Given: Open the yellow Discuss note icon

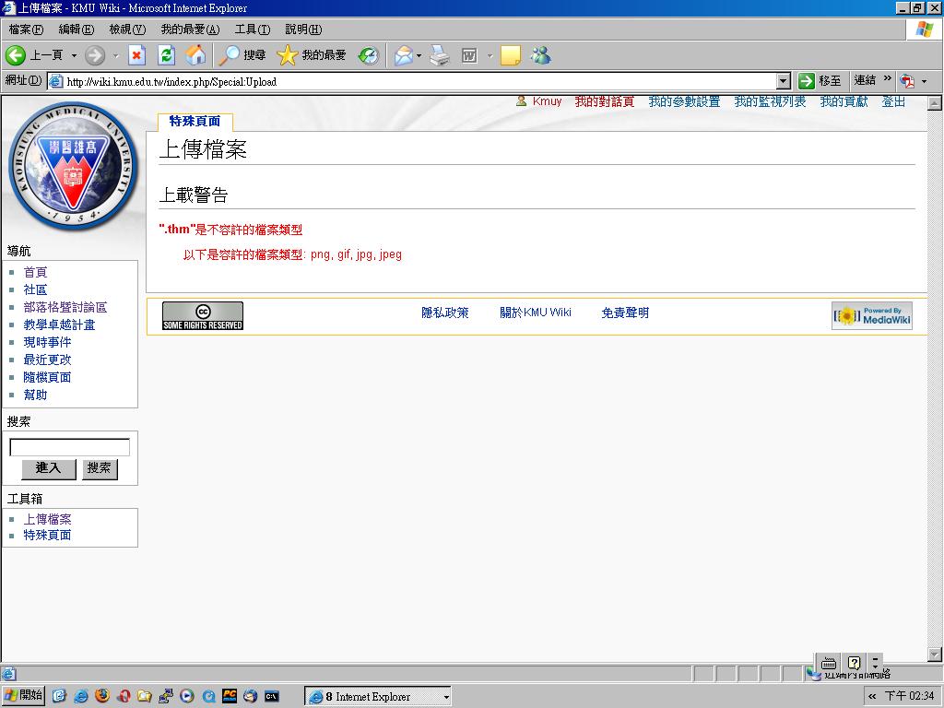Looking at the screenshot, I should (x=511, y=55).
